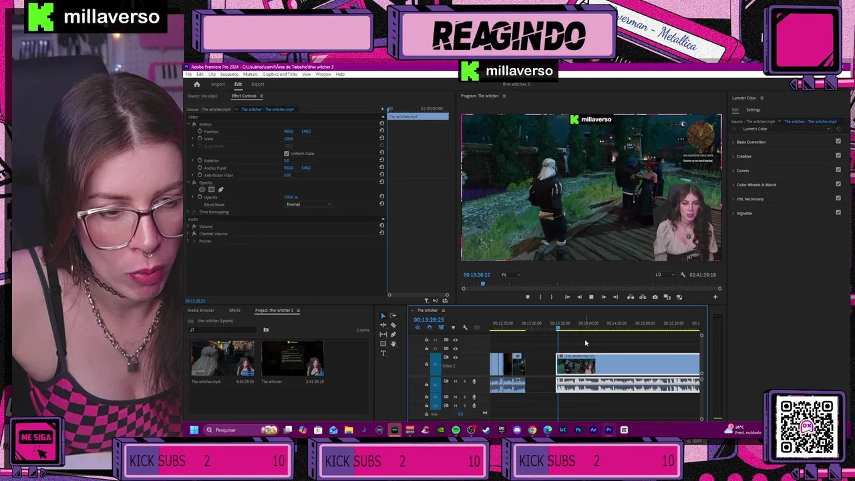The width and height of the screenshot is (855, 481).
Task: Switch to Export workspace tab
Action: click(x=258, y=84)
